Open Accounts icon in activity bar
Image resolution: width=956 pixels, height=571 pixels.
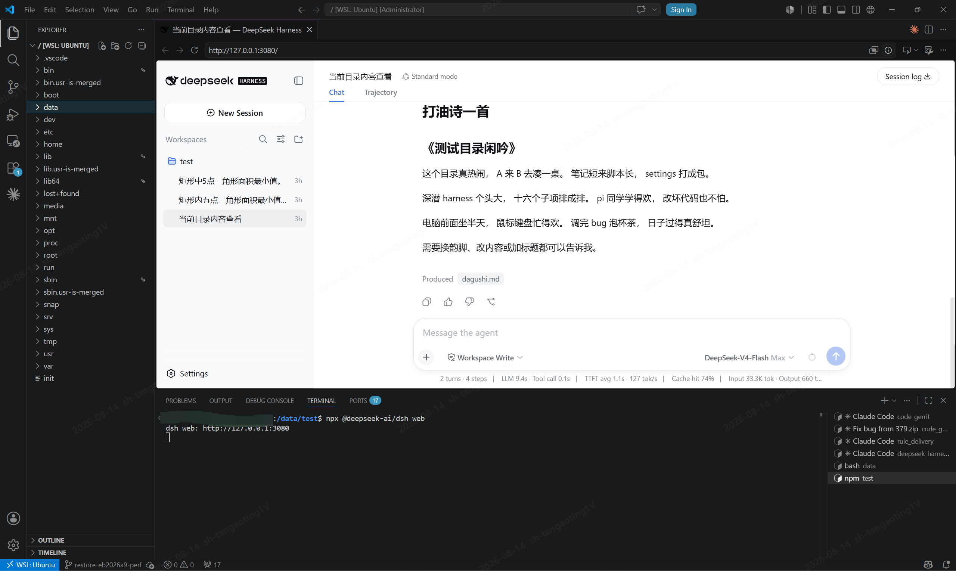click(x=13, y=518)
